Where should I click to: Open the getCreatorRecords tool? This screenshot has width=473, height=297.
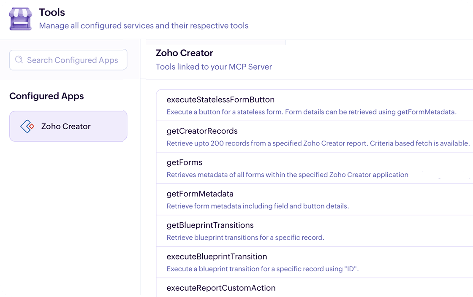click(314, 137)
